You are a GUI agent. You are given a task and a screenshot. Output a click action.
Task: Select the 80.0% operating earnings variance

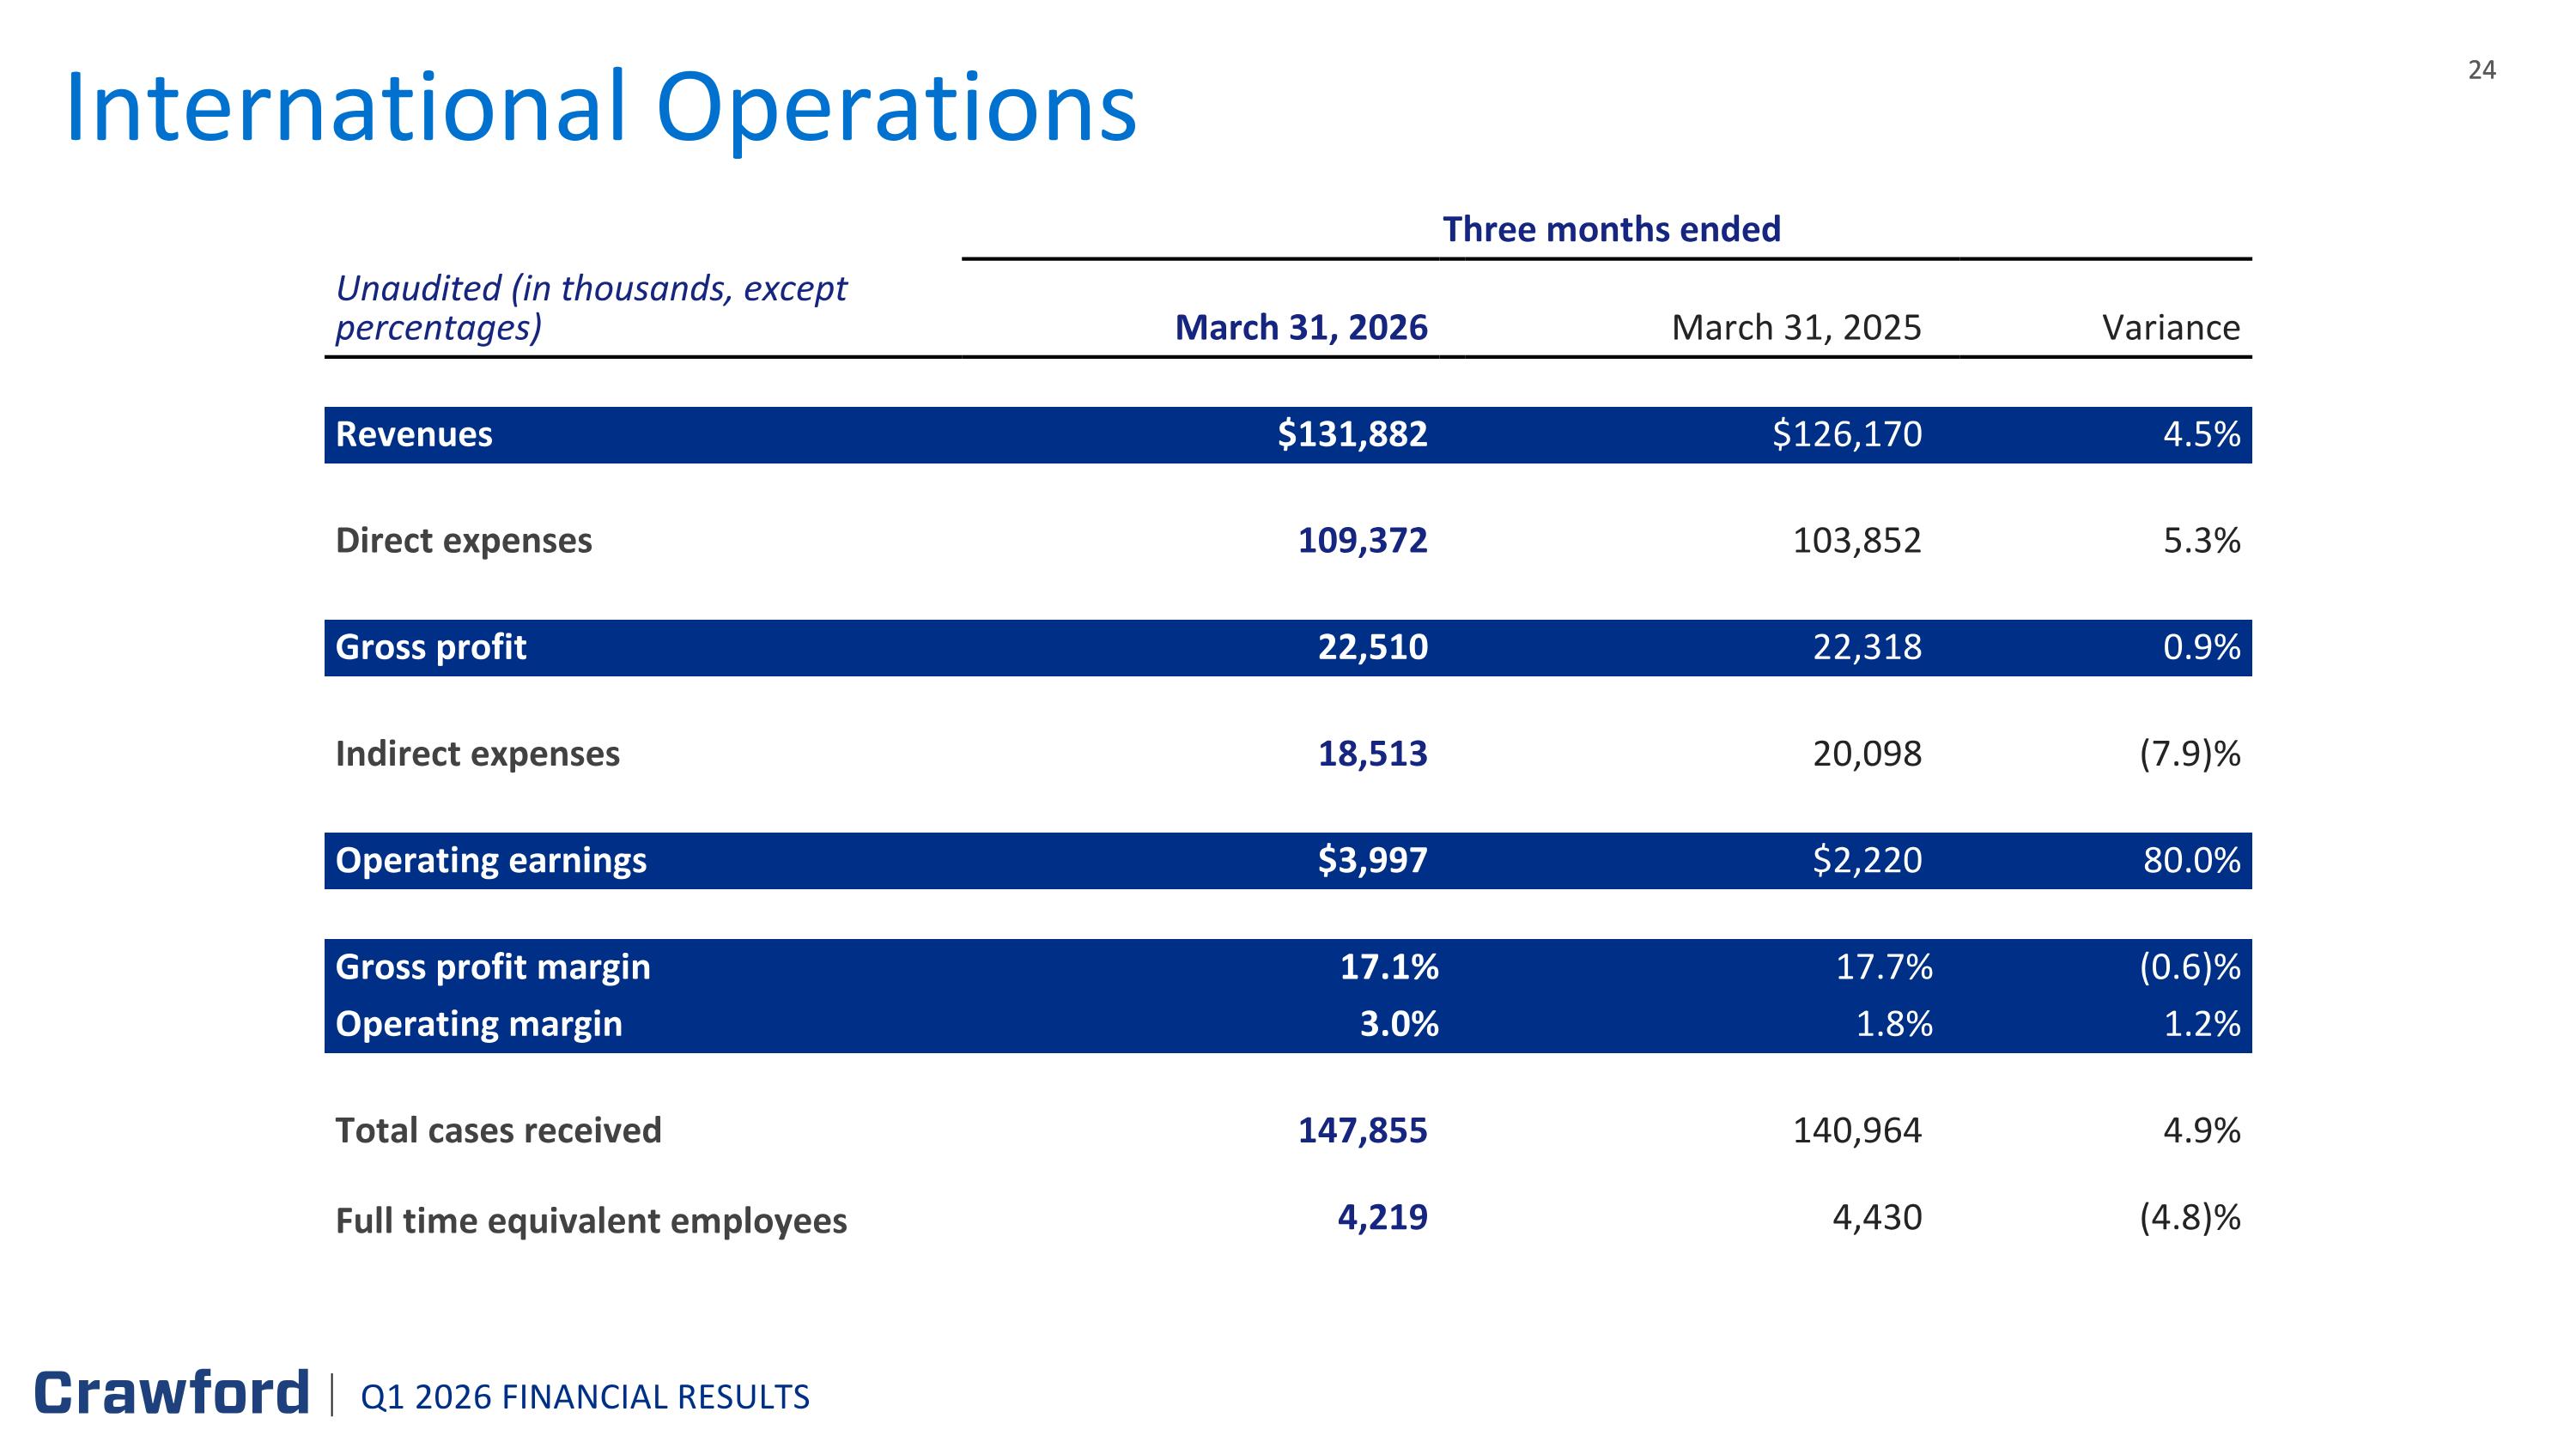click(x=2191, y=860)
